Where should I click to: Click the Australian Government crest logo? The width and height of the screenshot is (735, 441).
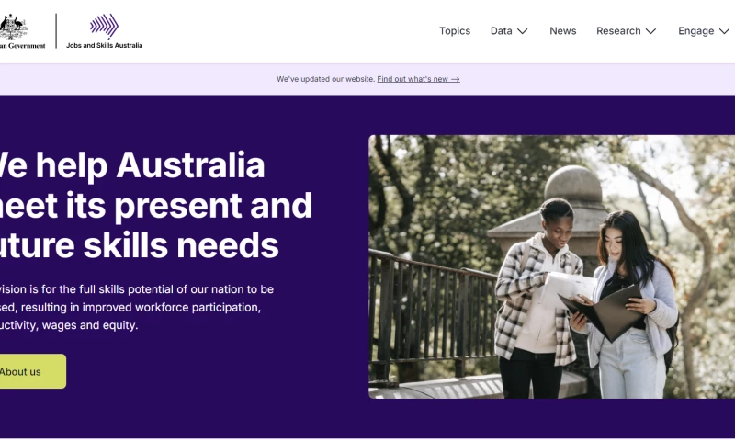pos(22,31)
